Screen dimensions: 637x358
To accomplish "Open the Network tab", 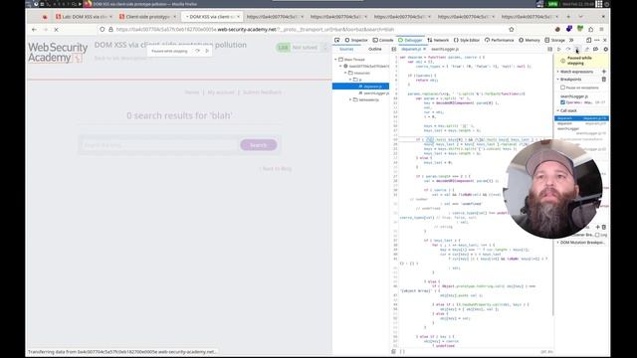I will (438, 40).
